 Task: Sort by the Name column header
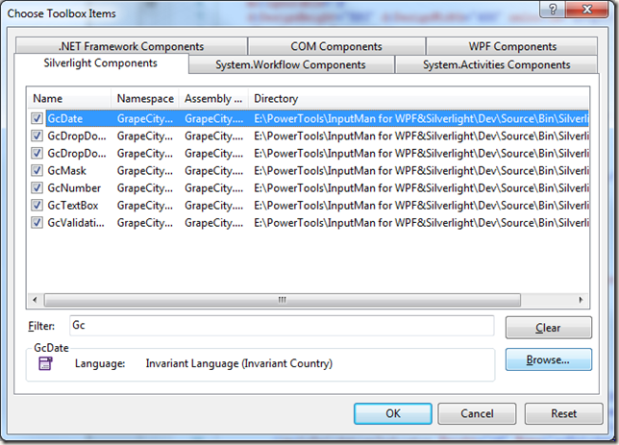69,98
